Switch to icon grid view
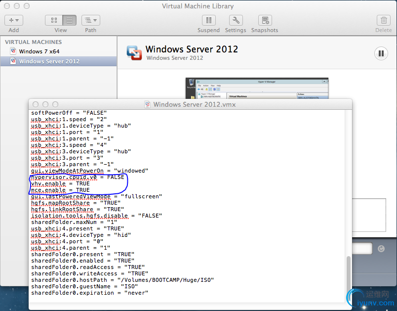The height and width of the screenshot is (311, 397). click(x=54, y=20)
